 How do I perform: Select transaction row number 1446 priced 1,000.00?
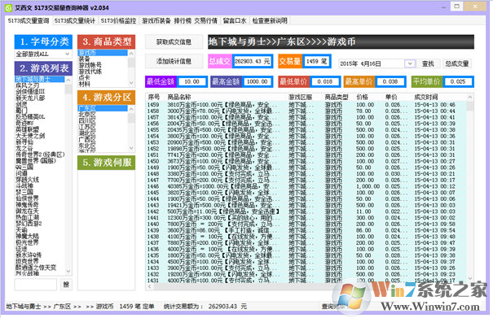306,186
